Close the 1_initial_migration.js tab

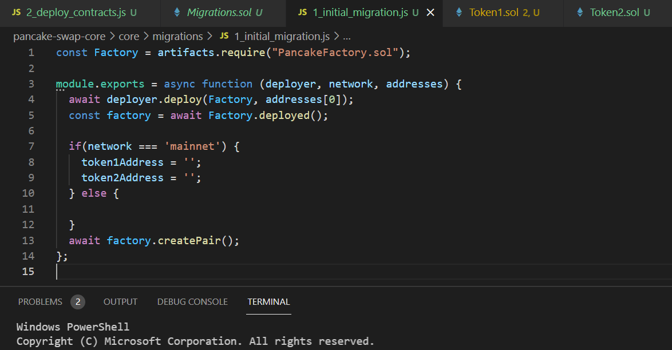[430, 13]
